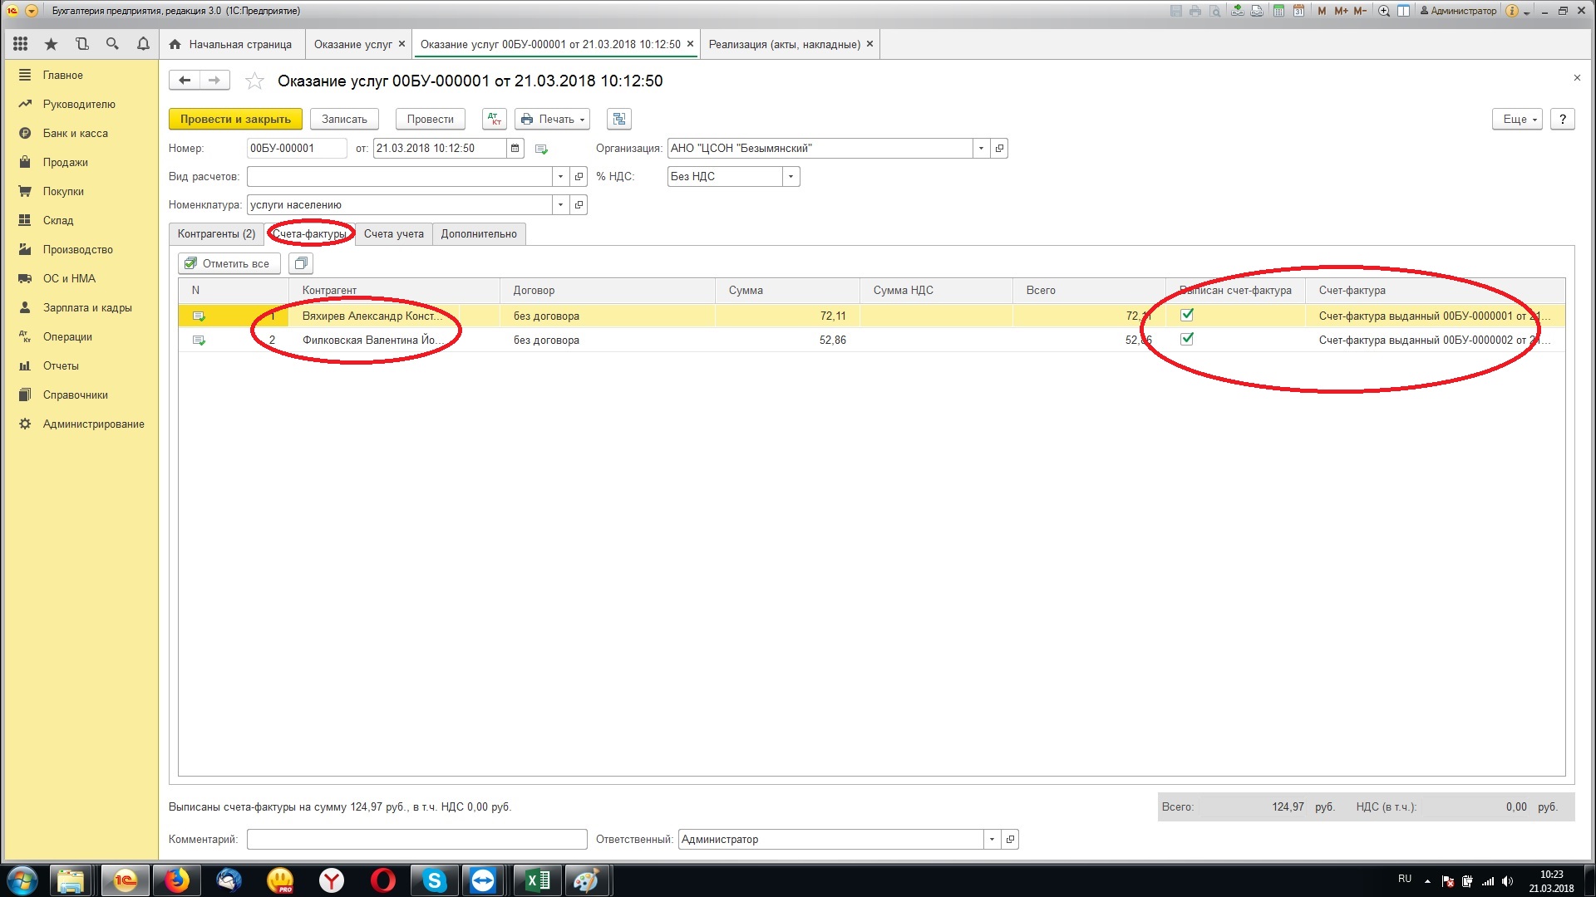Click the search magnifier icon
The height and width of the screenshot is (897, 1596).
112,44
